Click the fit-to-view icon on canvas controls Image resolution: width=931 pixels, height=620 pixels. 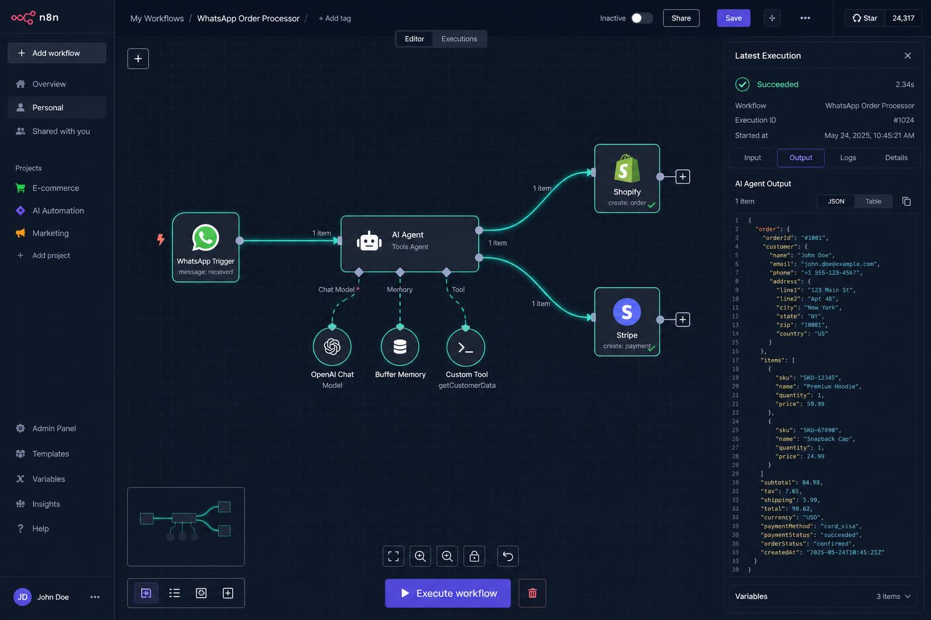(393, 556)
